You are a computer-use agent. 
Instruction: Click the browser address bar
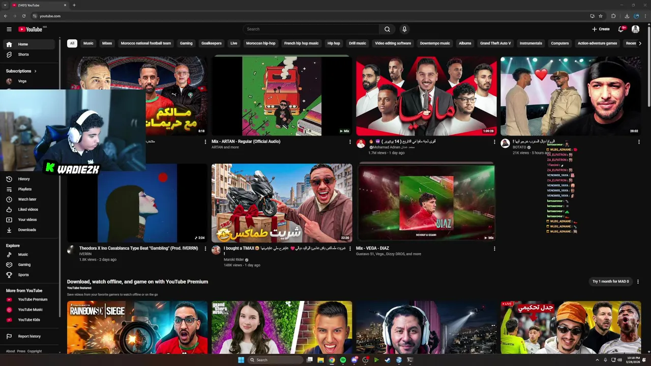[310, 16]
